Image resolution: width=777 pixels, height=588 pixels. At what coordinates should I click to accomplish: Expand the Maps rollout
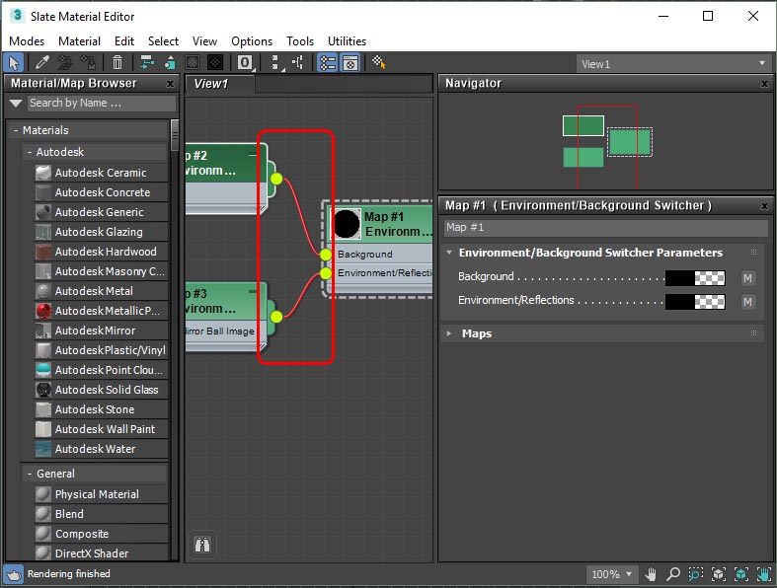point(449,333)
